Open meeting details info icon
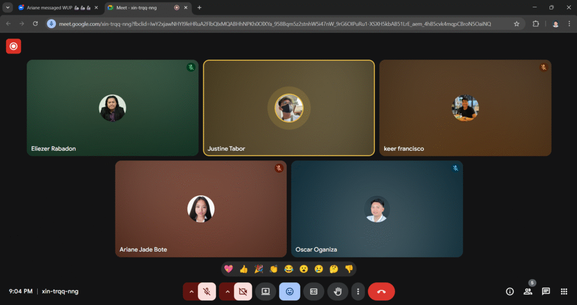This screenshot has width=577, height=305. (510, 291)
